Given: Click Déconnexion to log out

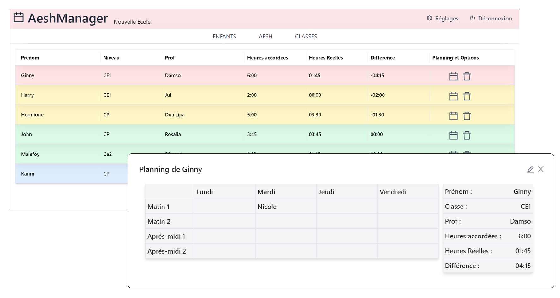Looking at the screenshot, I should [x=491, y=19].
